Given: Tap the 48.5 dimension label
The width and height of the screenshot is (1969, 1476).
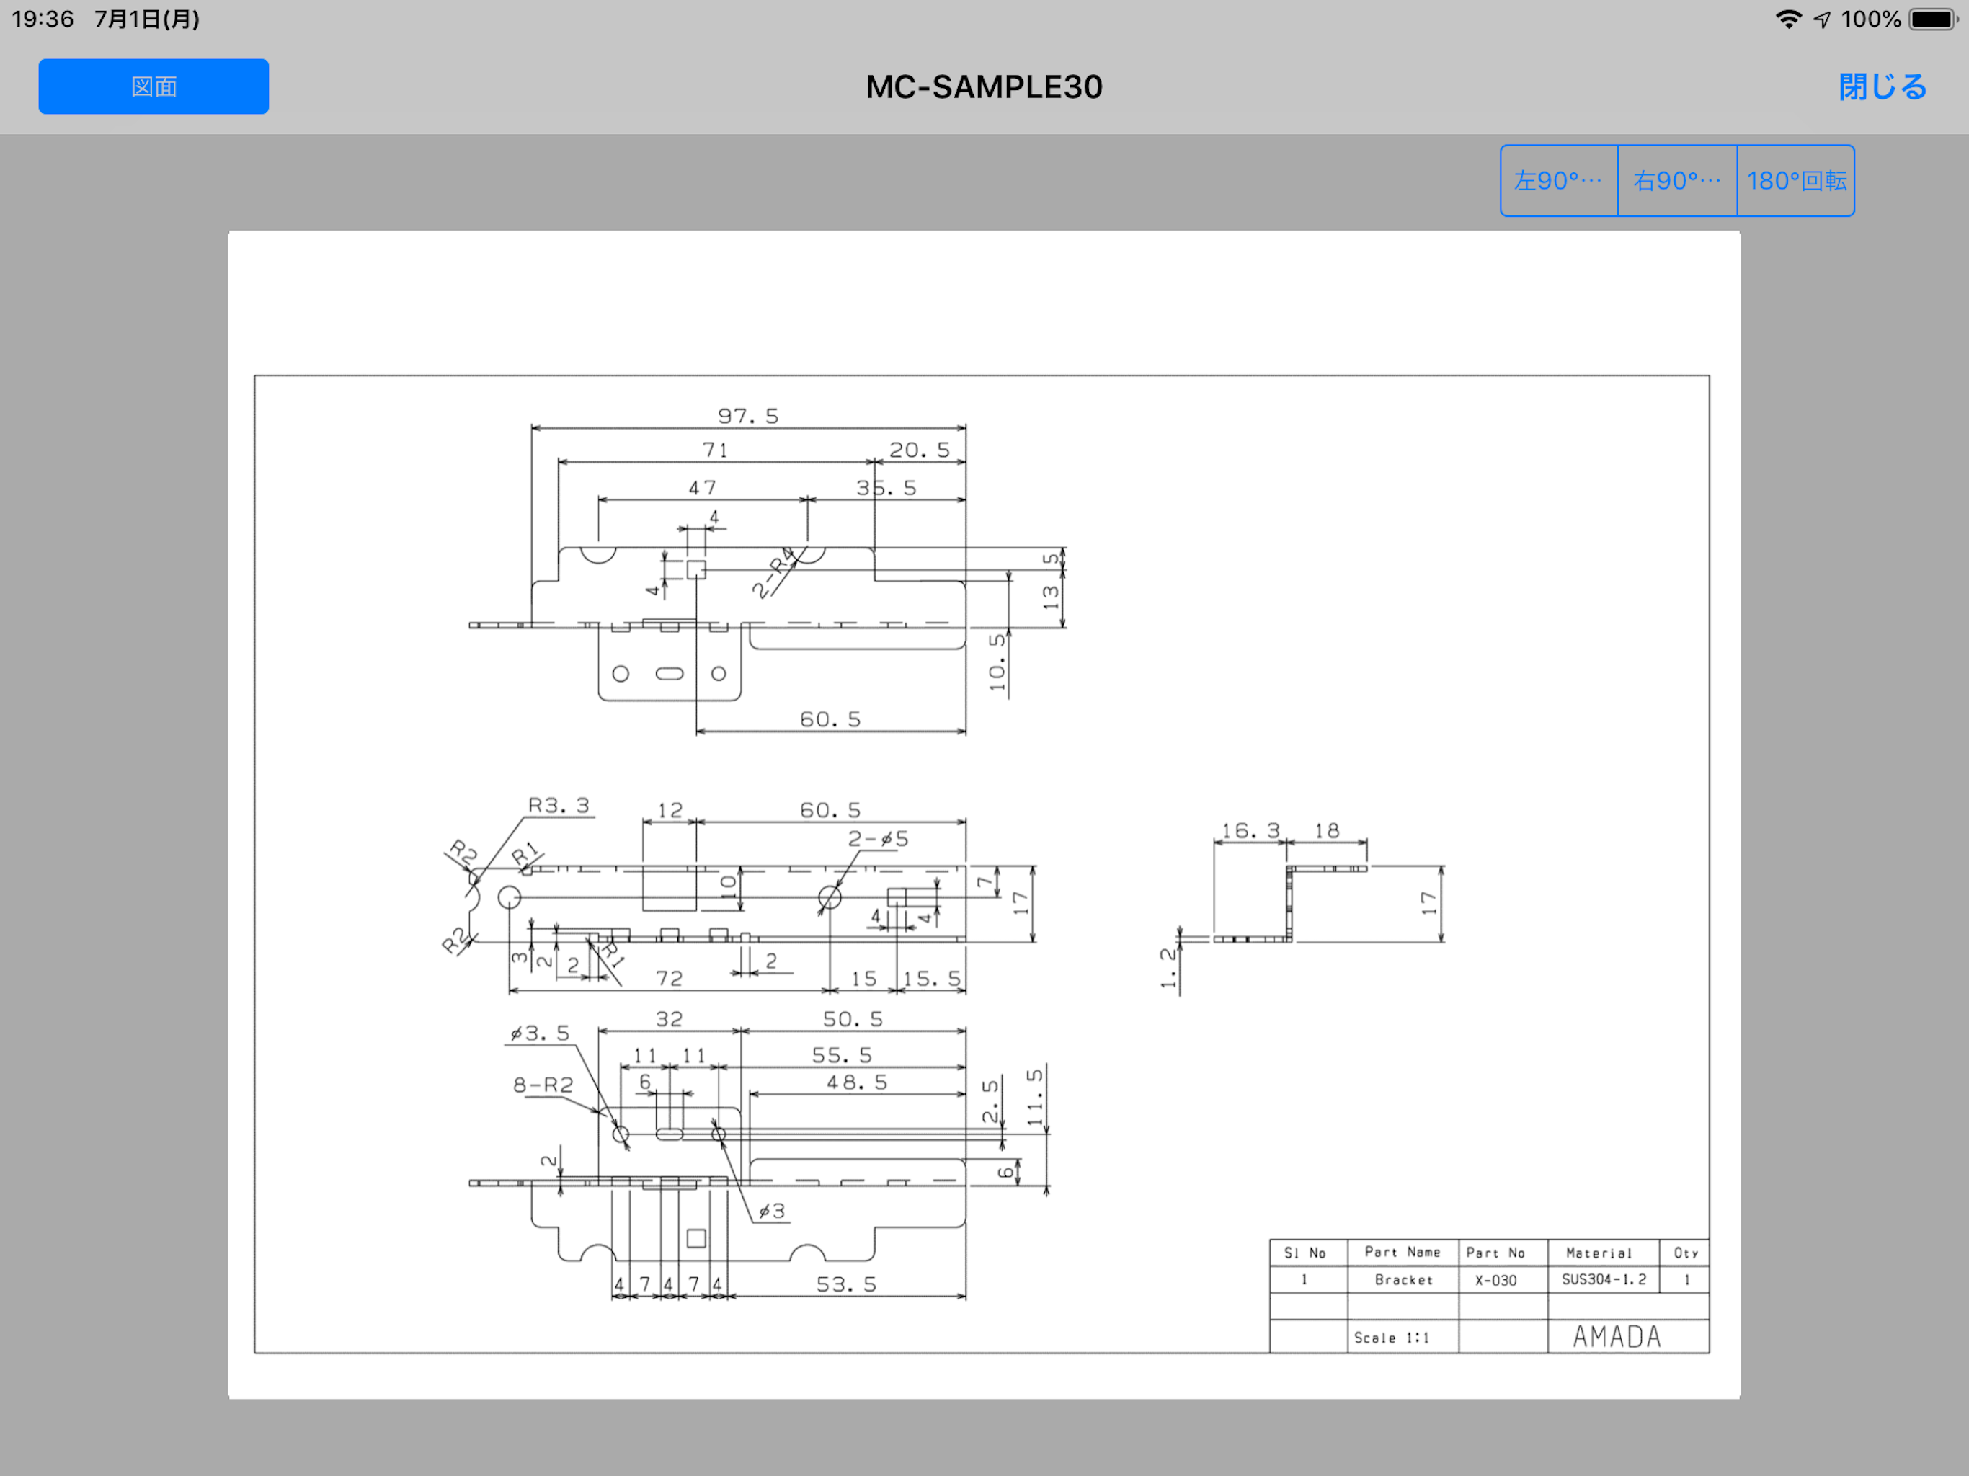Looking at the screenshot, I should pos(857,1082).
